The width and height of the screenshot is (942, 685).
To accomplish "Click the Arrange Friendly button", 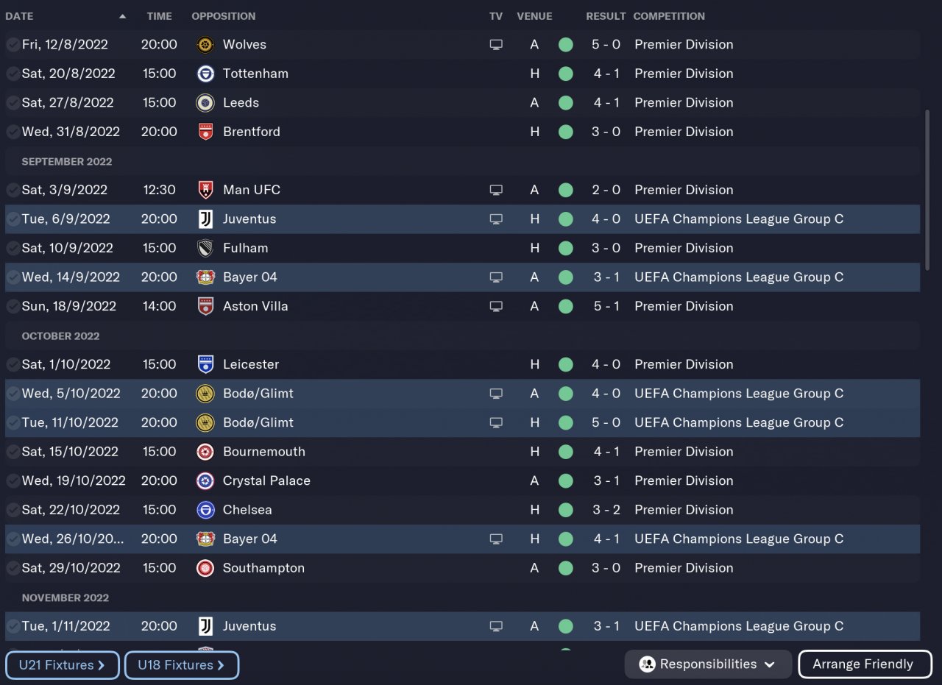I will pyautogui.click(x=863, y=664).
